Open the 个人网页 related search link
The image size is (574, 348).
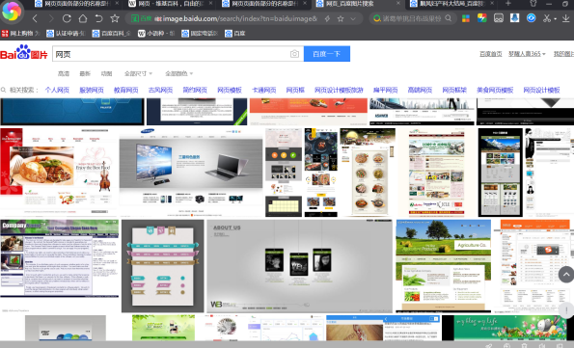pyautogui.click(x=57, y=90)
